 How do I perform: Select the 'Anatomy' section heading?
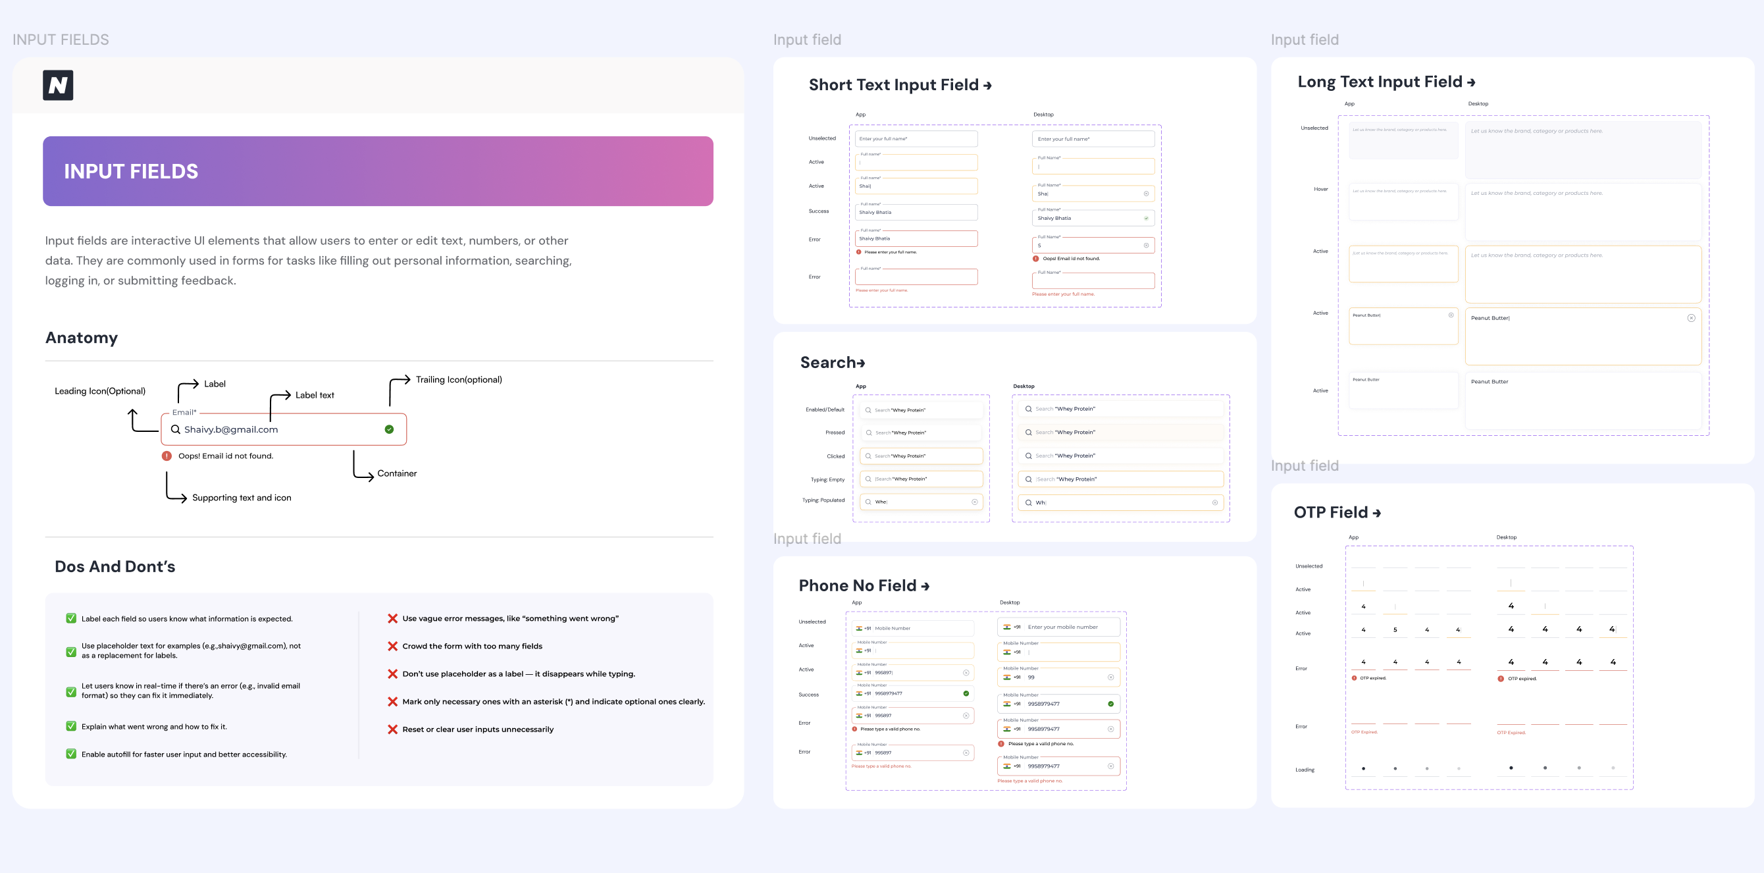pos(82,338)
